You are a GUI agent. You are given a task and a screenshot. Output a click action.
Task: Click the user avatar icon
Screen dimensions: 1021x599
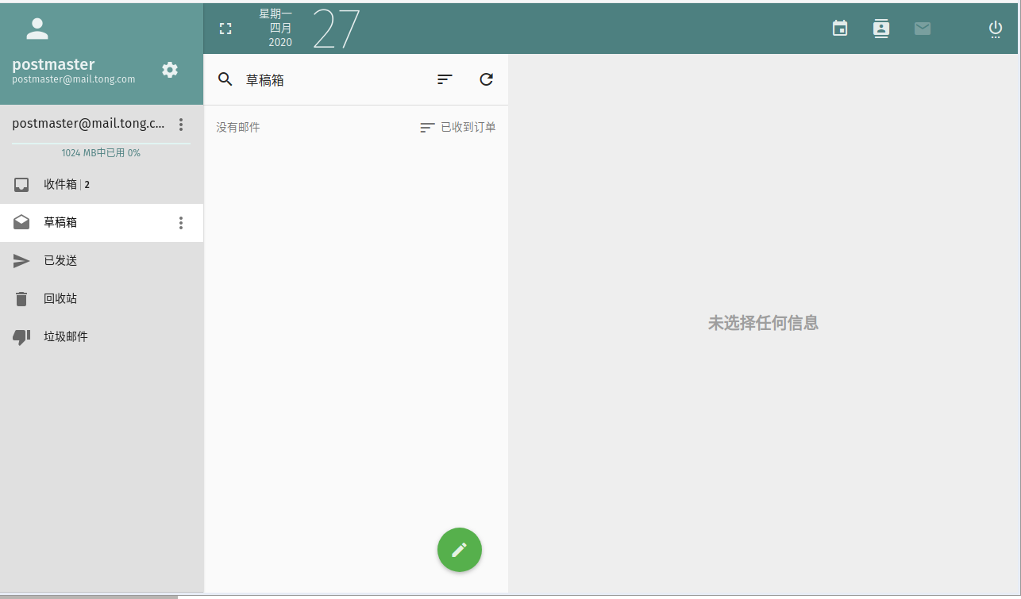[x=37, y=28]
